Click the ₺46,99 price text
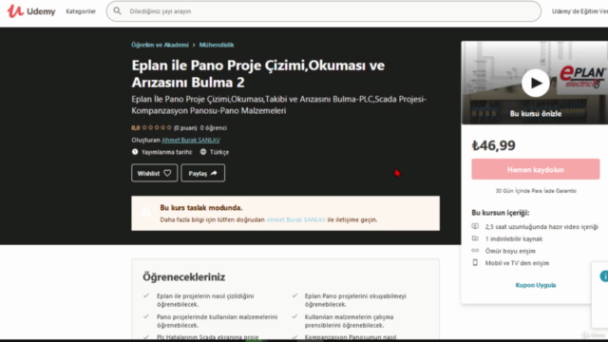Image resolution: width=608 pixels, height=342 pixels. click(494, 145)
